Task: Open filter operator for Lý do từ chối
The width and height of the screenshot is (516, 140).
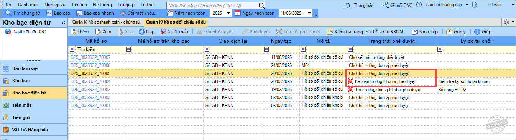Action: point(440,49)
